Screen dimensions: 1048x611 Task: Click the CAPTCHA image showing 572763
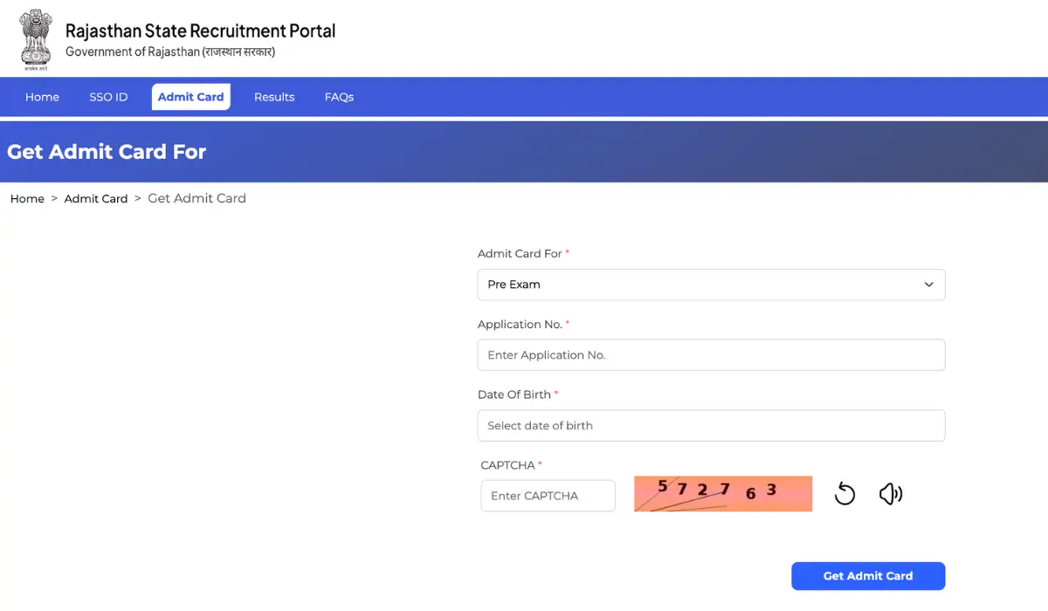[x=723, y=494]
